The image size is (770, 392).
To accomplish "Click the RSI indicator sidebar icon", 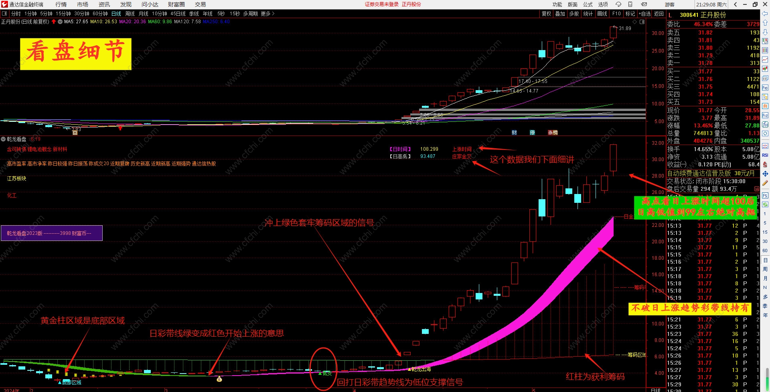I will (765, 155).
